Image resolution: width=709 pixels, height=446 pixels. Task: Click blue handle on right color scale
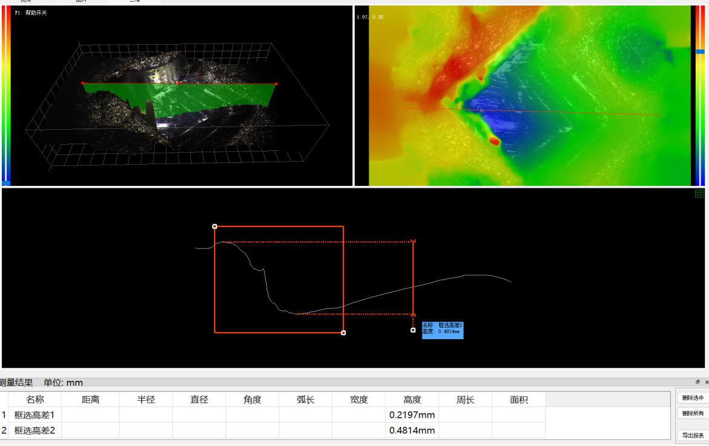click(700, 52)
